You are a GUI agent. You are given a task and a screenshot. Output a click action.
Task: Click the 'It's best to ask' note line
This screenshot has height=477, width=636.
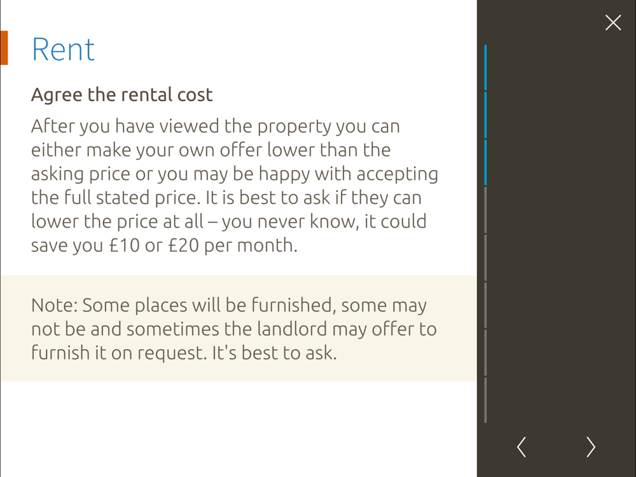coord(184,353)
